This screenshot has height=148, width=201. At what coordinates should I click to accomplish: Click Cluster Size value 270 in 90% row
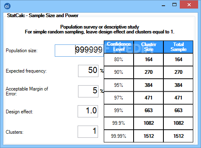[149, 72]
